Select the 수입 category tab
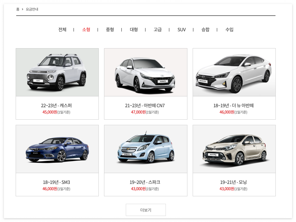 pyautogui.click(x=229, y=30)
